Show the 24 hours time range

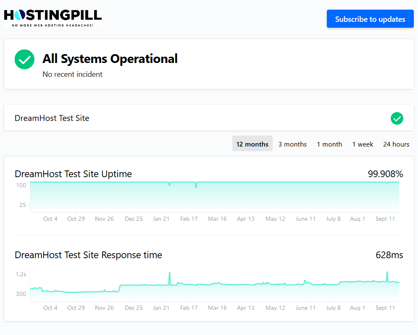[x=396, y=144]
